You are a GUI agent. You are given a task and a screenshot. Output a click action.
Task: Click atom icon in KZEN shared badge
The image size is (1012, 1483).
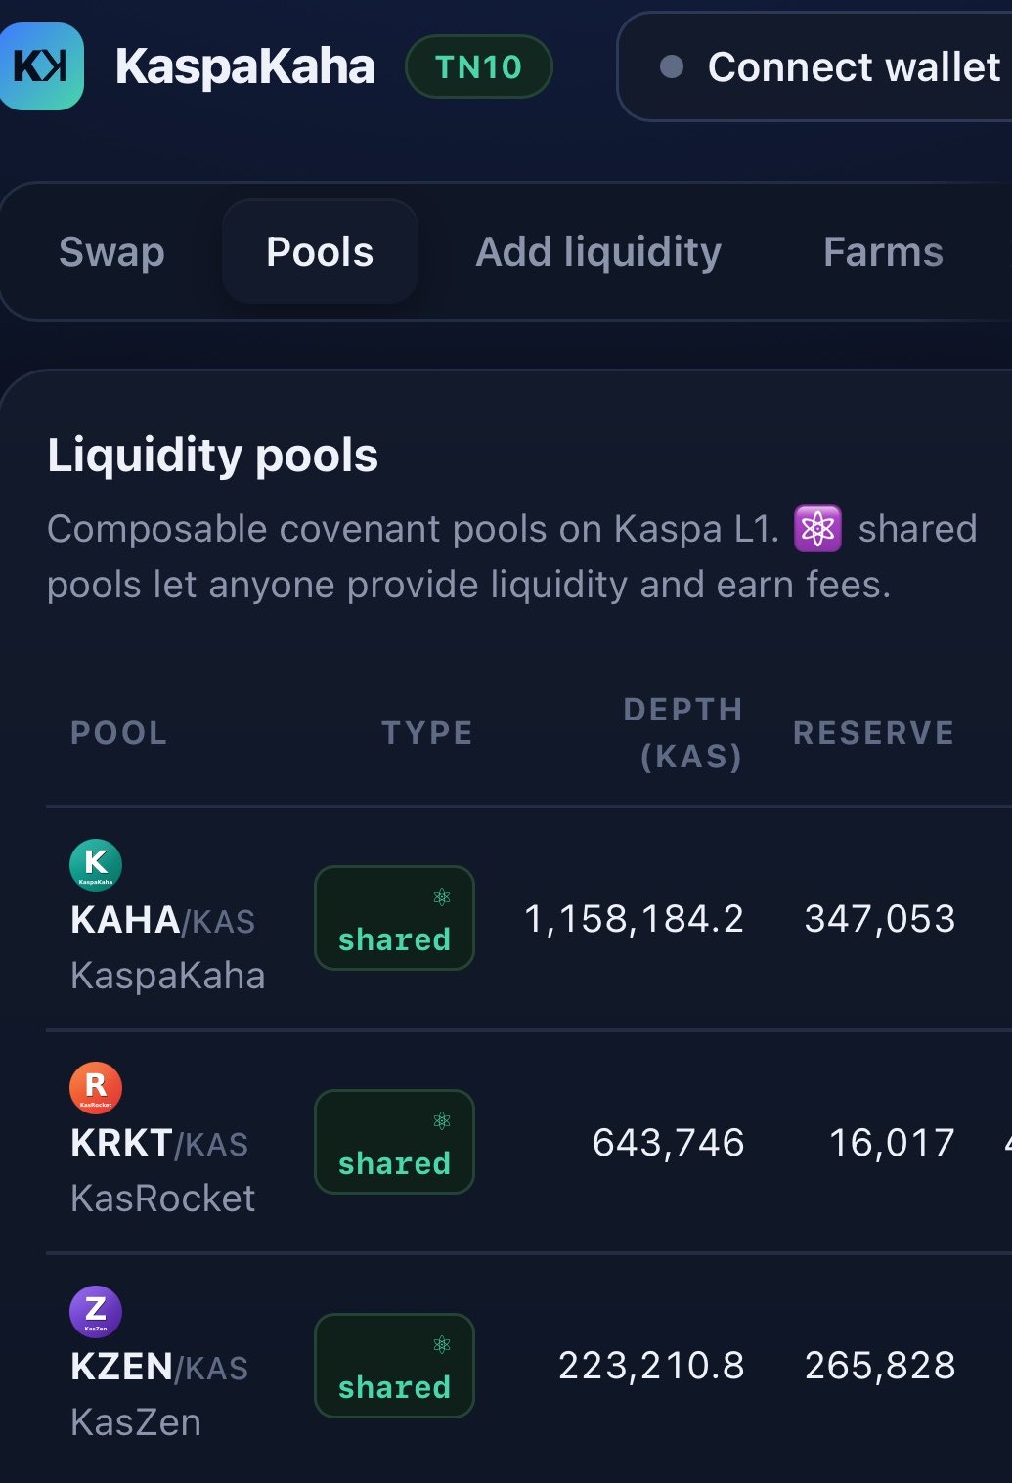tap(442, 1345)
